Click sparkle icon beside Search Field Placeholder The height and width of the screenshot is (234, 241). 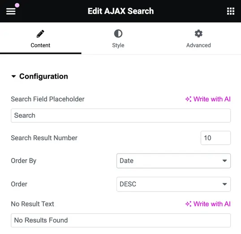point(188,99)
